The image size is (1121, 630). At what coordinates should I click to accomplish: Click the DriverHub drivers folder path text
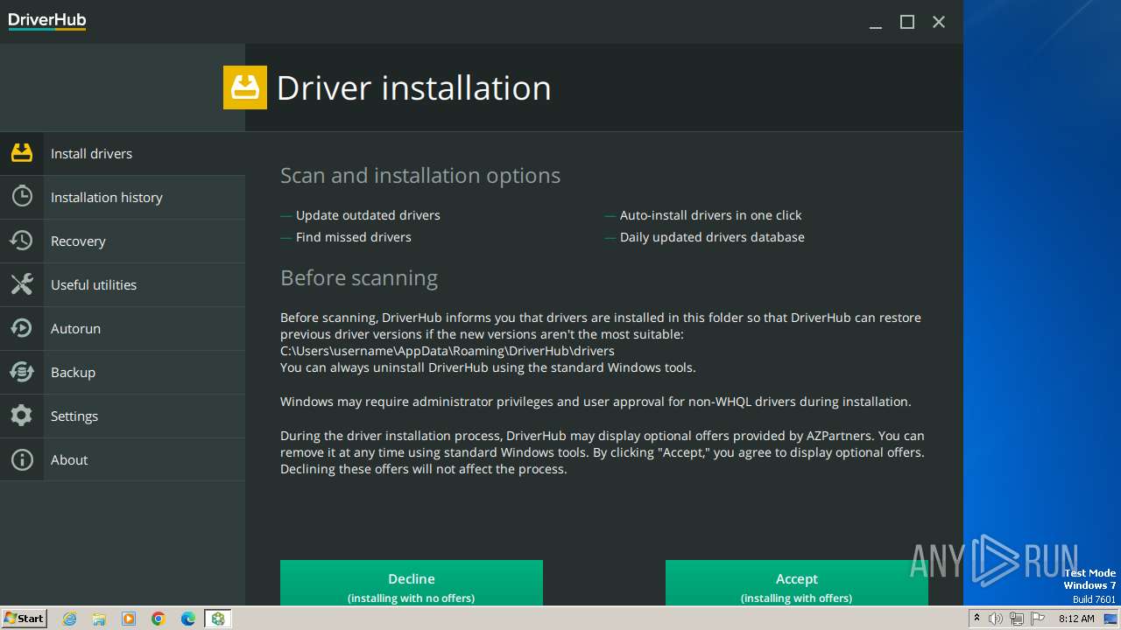[448, 351]
